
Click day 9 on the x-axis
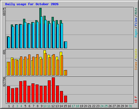click(42, 106)
